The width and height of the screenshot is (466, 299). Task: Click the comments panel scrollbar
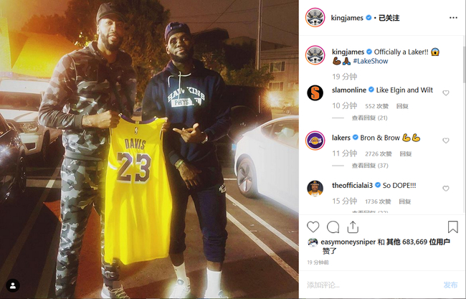465,64
